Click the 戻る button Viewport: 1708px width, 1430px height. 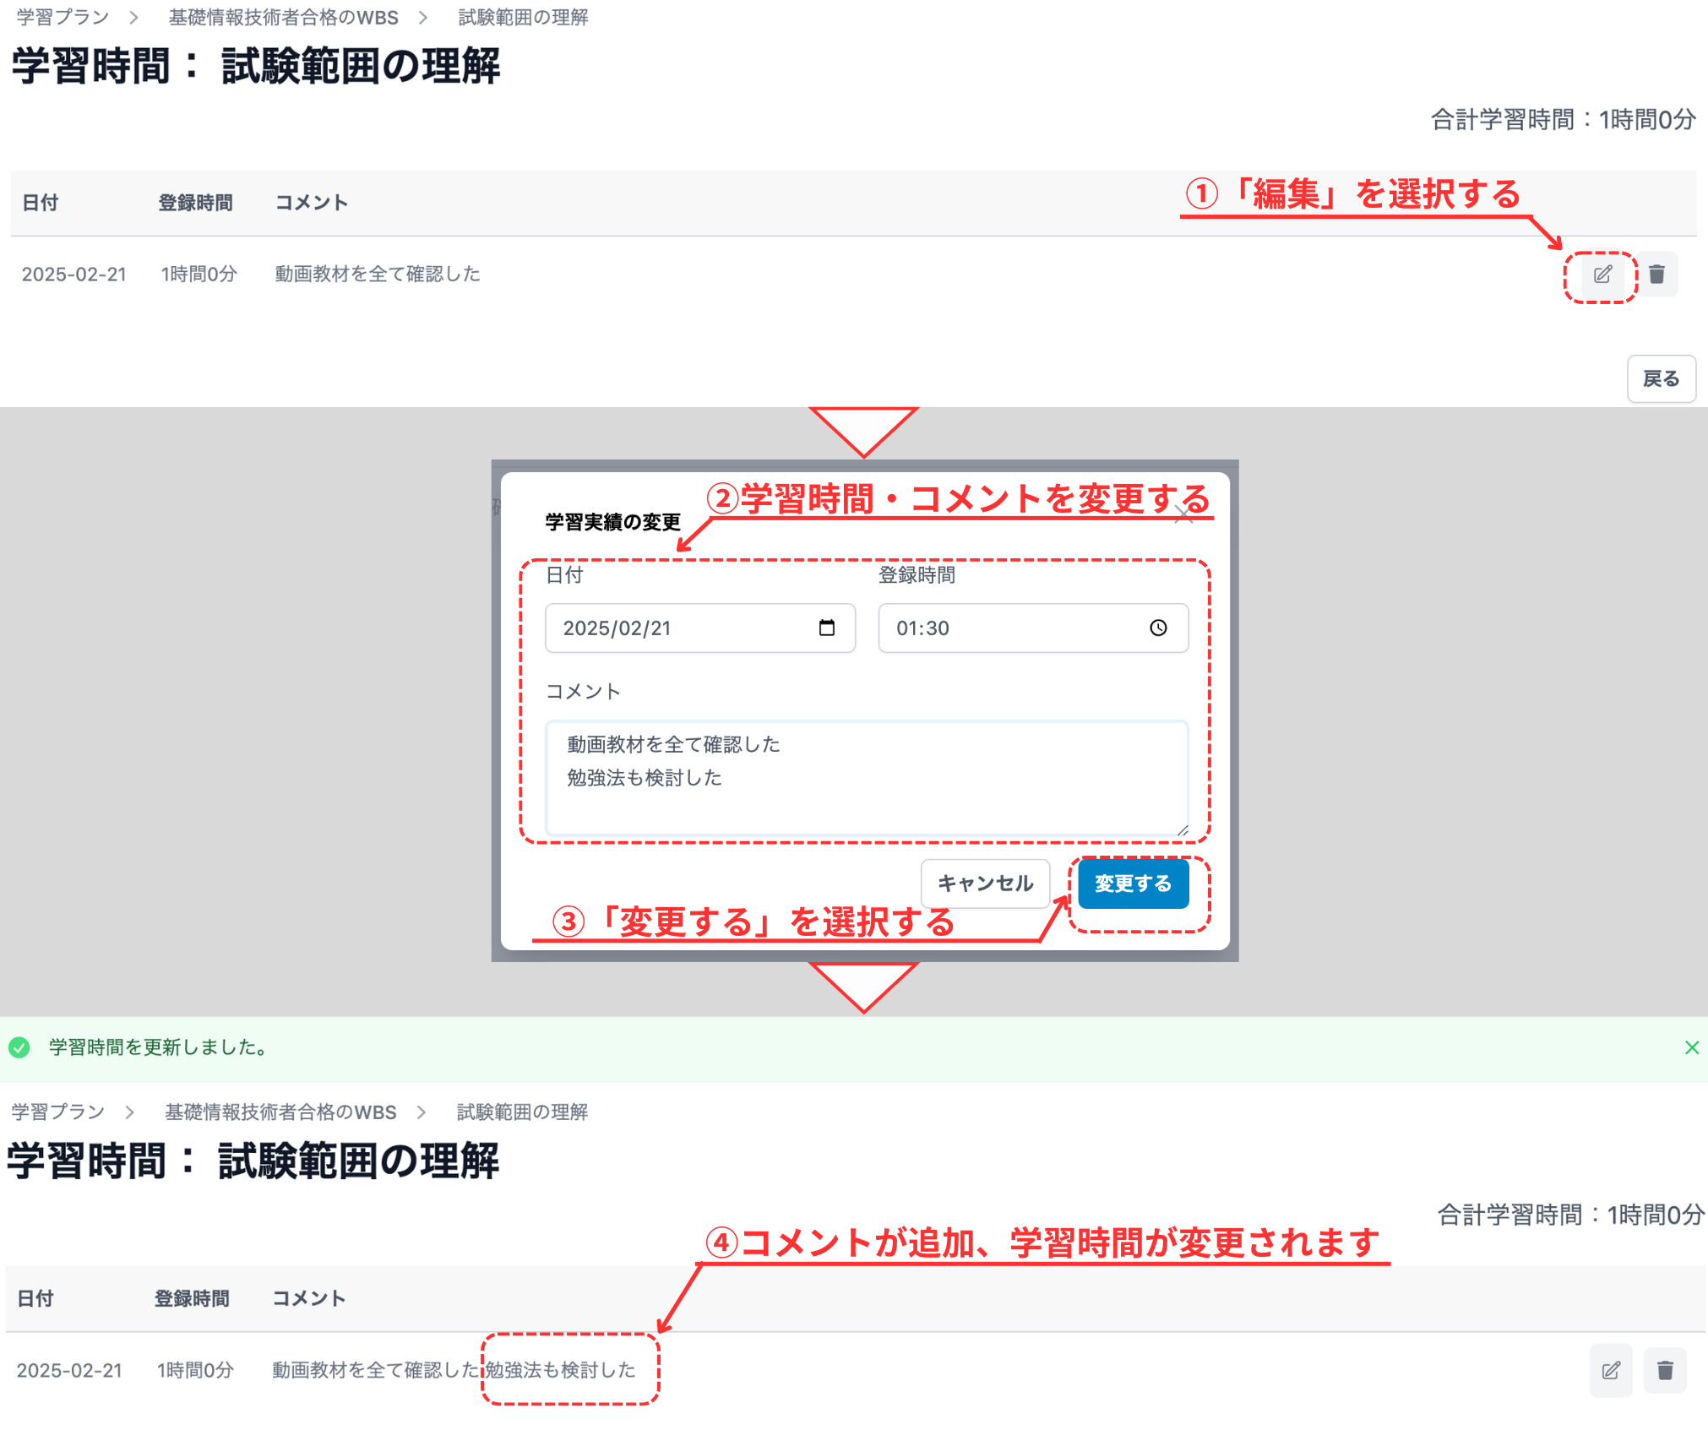1661,379
